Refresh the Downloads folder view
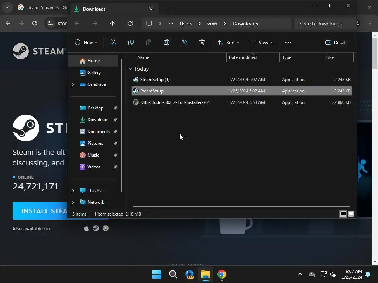Screen dimensions: 378x283 click(130, 24)
